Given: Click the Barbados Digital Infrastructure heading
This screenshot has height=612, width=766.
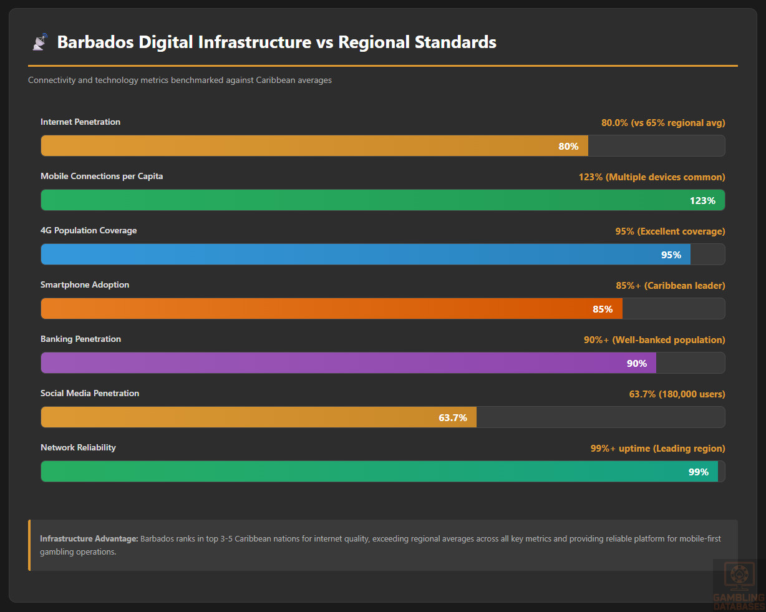Looking at the screenshot, I should pos(276,42).
